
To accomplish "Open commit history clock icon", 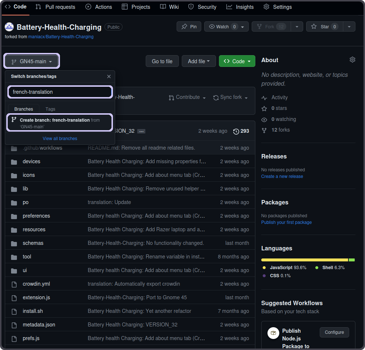I will click(236, 131).
